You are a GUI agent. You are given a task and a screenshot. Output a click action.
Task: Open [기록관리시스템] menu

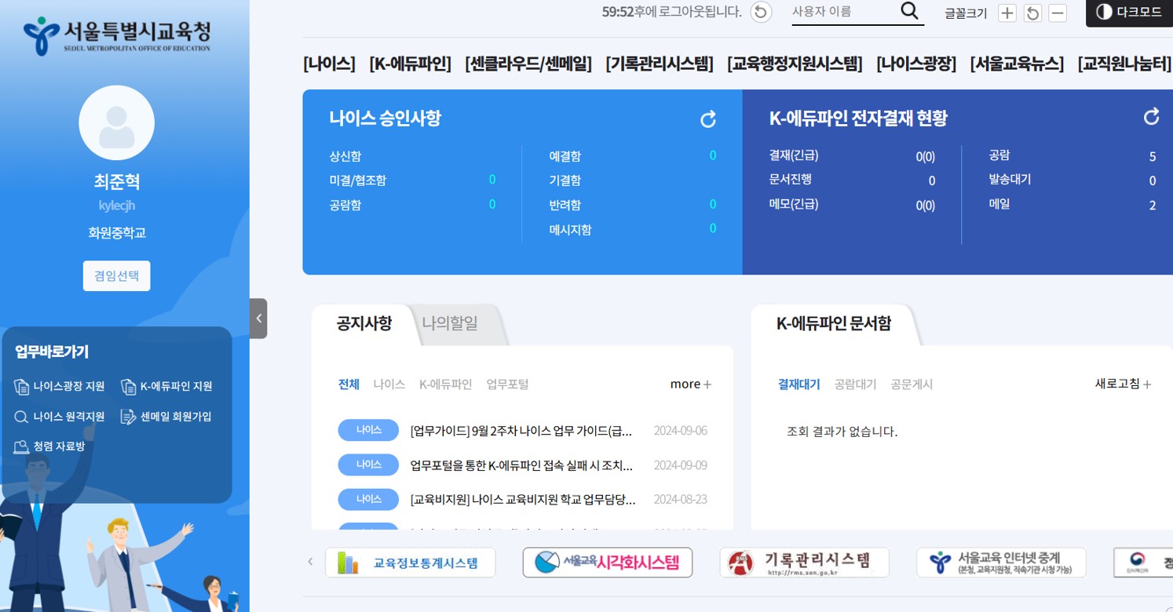tap(660, 64)
